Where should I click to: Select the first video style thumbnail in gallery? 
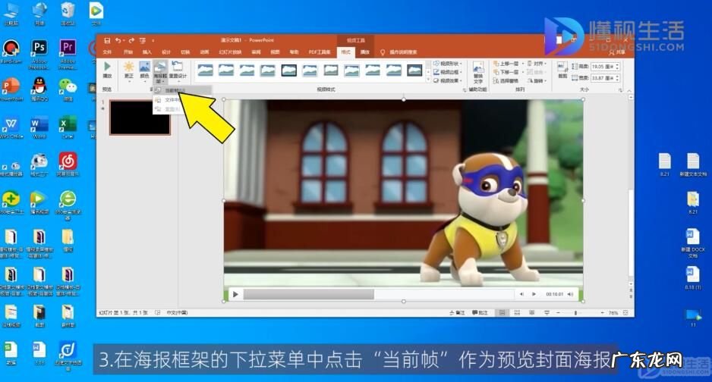(205, 70)
